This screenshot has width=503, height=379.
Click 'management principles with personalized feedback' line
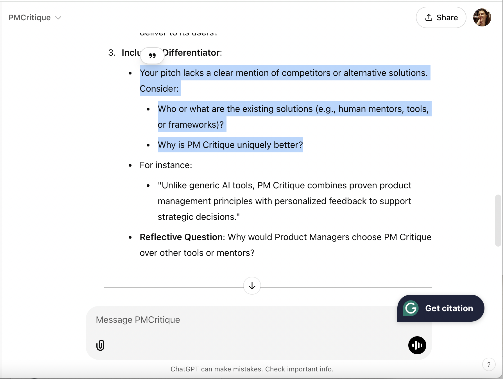[x=284, y=201]
